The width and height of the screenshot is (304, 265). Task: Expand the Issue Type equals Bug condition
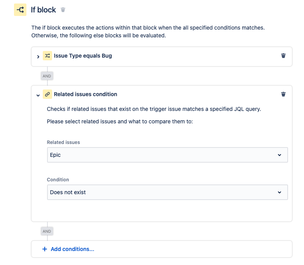click(x=38, y=56)
